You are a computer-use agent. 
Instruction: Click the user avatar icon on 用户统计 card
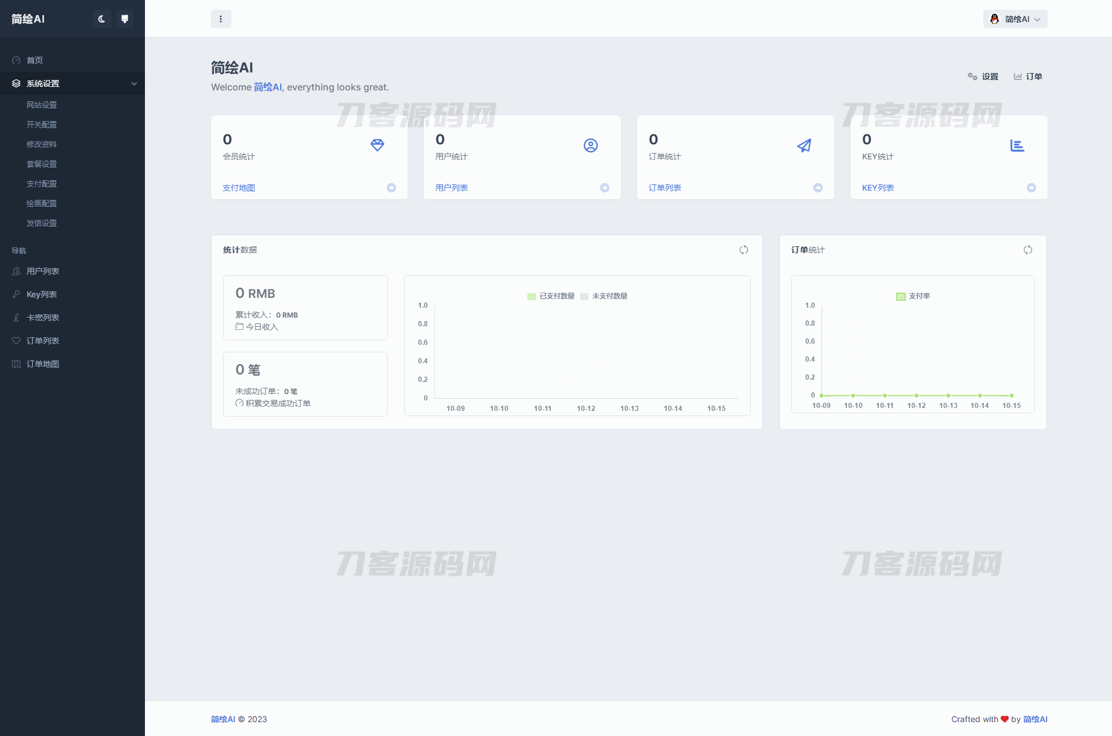590,145
